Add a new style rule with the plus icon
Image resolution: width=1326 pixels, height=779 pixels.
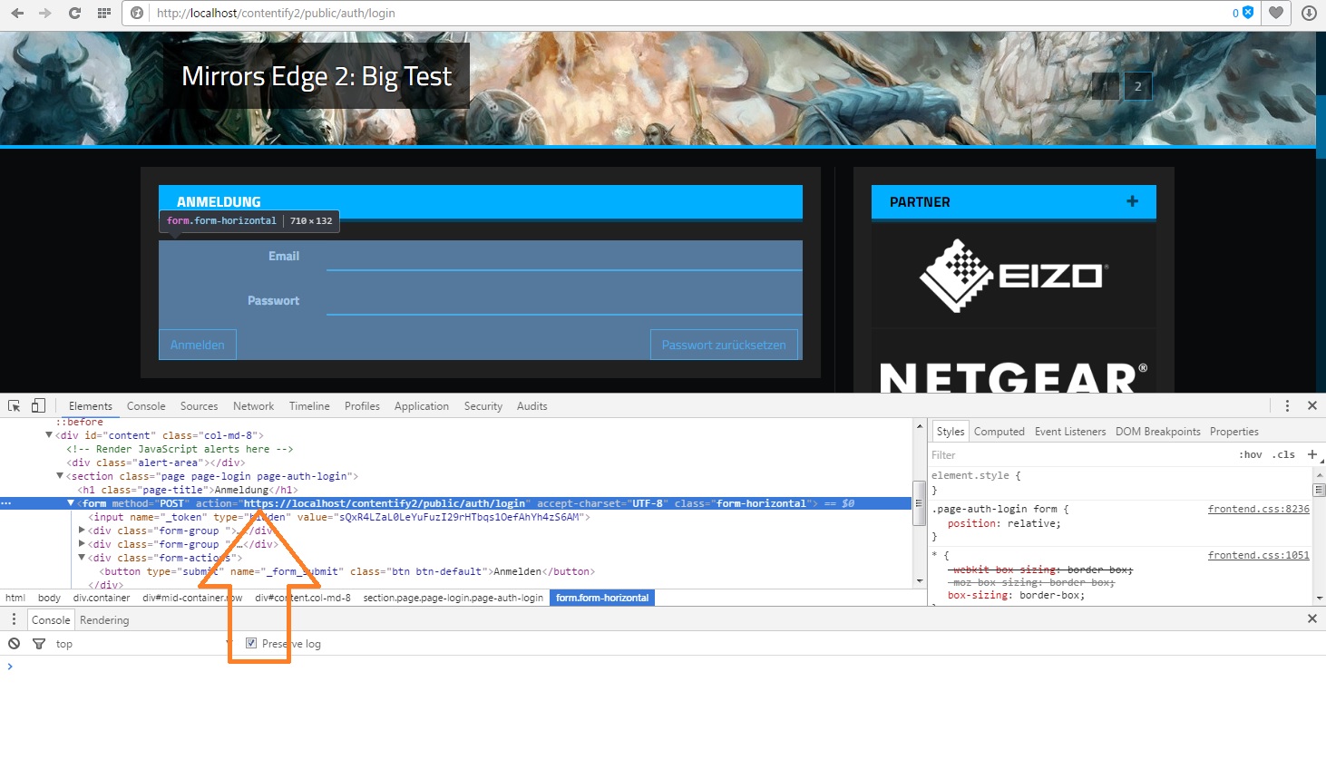click(1313, 453)
